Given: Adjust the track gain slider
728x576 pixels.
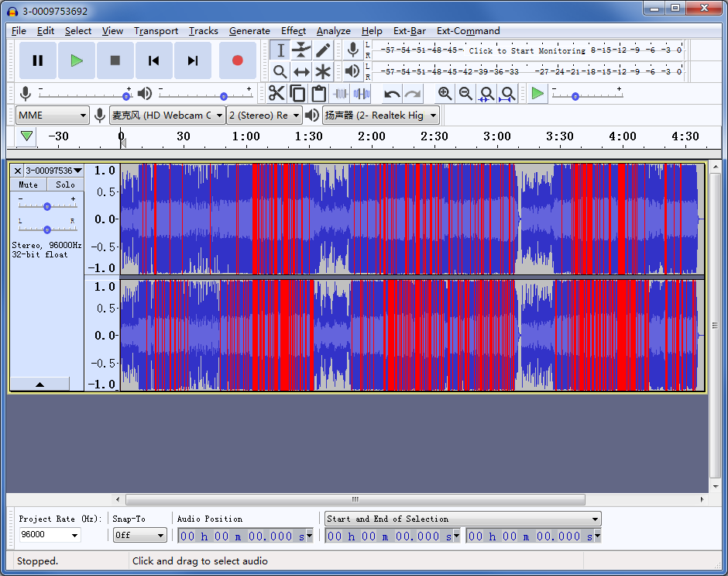Looking at the screenshot, I should [x=47, y=206].
